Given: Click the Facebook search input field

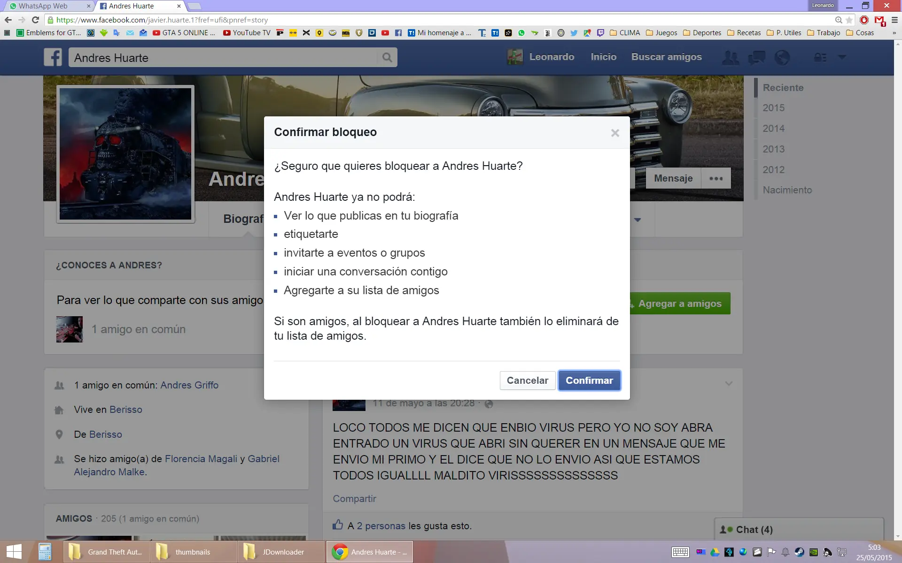Looking at the screenshot, I should coord(223,58).
